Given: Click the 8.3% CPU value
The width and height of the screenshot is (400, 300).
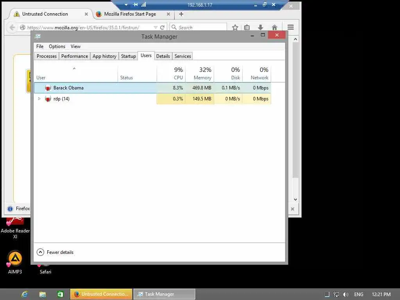Looking at the screenshot, I should coord(178,88).
